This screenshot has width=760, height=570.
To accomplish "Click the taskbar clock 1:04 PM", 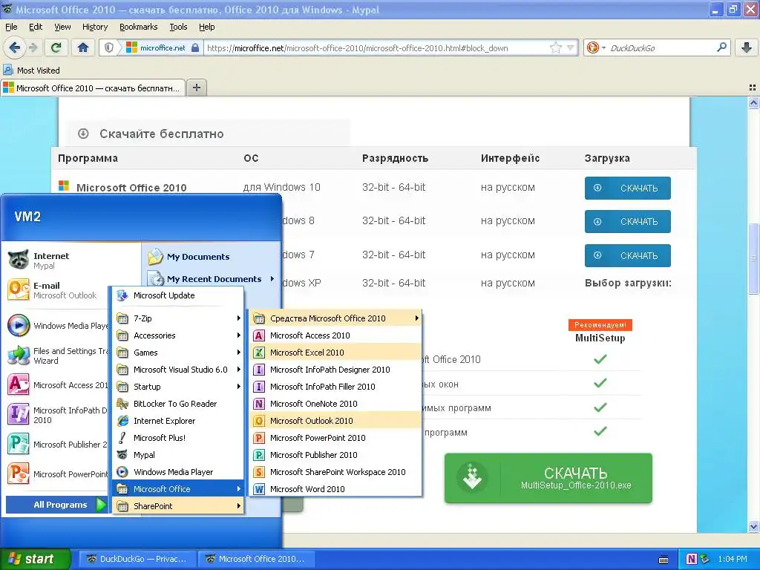I will (733, 559).
